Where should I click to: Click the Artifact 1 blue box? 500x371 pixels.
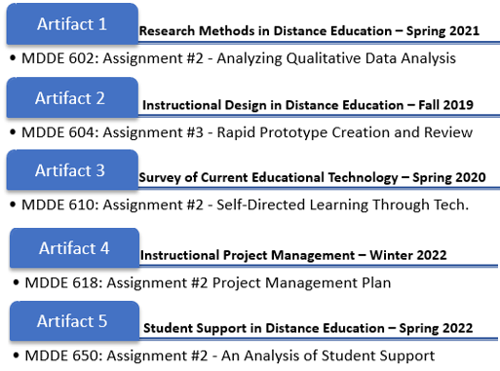tap(72, 23)
